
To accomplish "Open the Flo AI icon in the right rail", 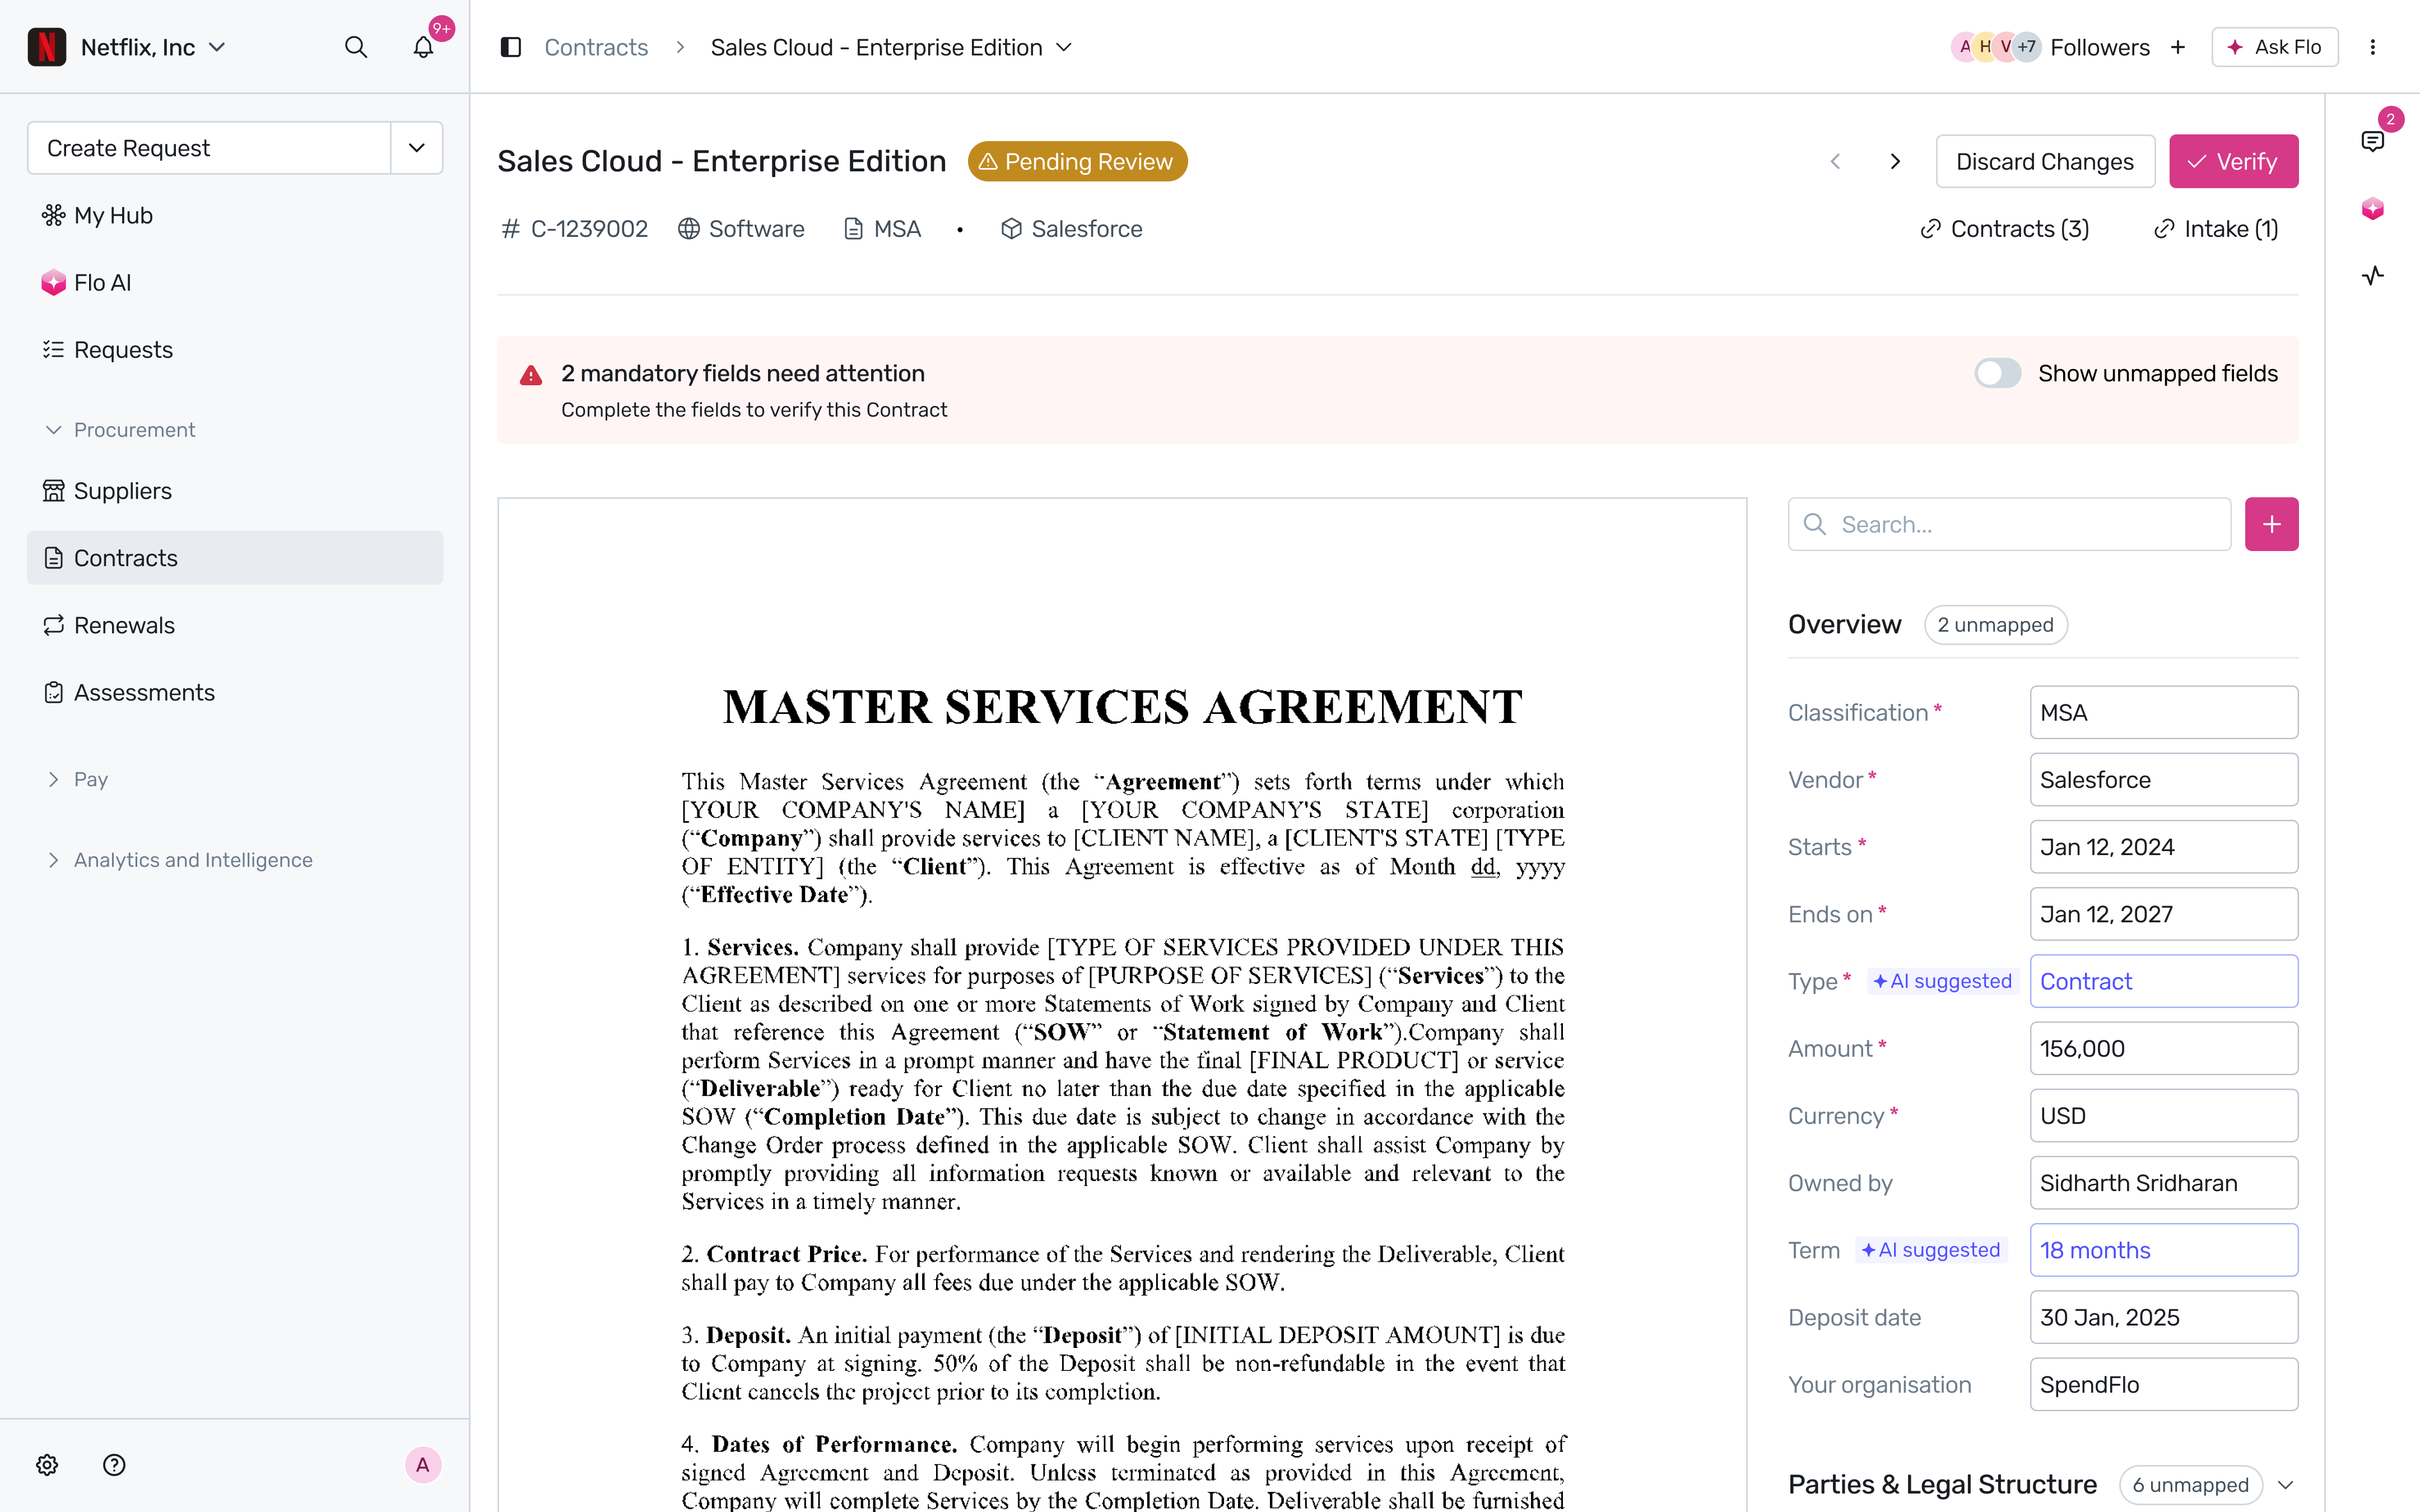I will tap(2372, 208).
